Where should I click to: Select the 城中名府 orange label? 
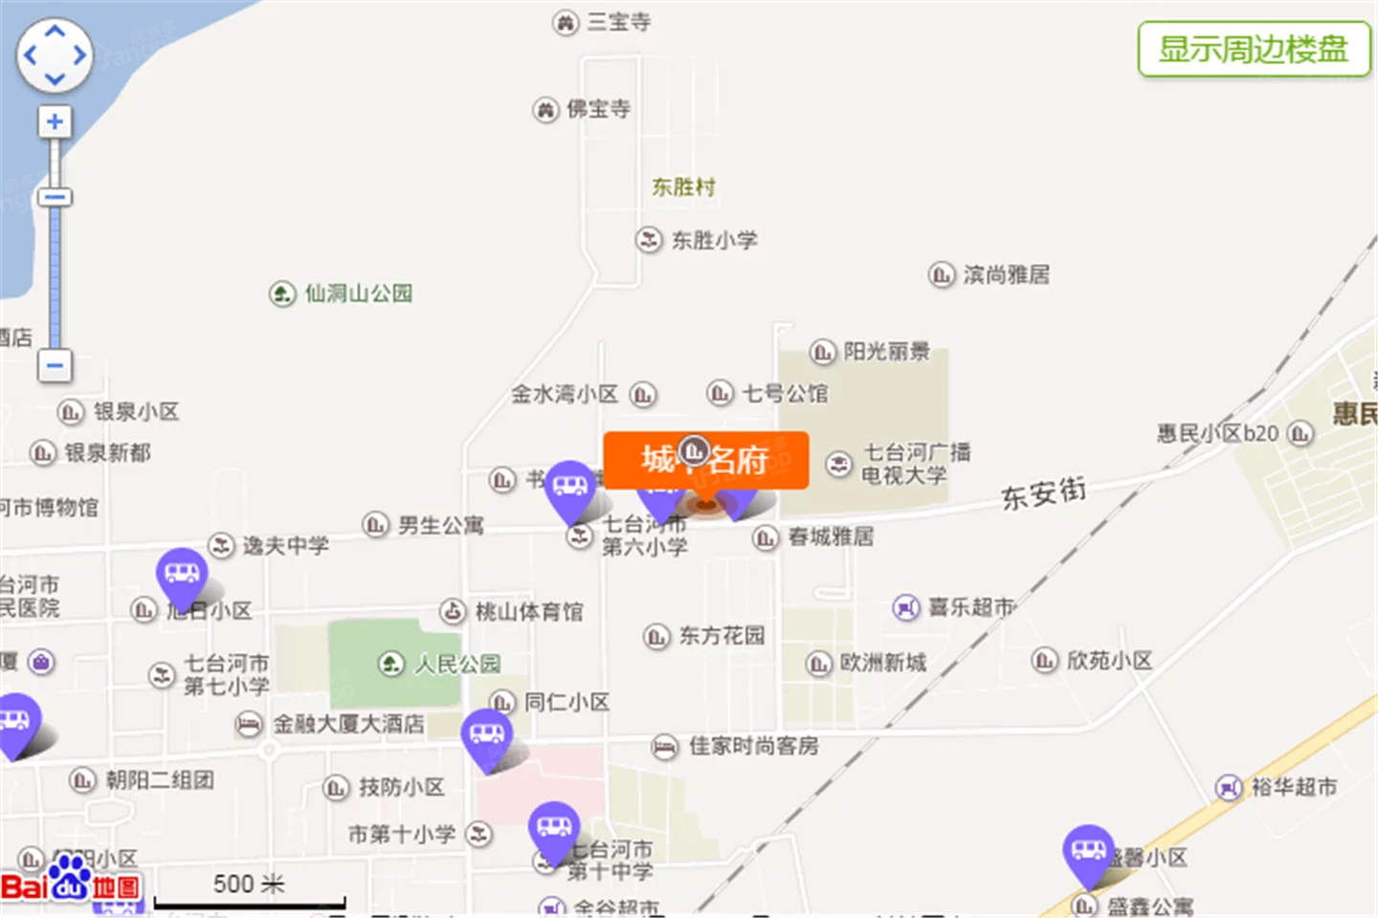coord(705,460)
